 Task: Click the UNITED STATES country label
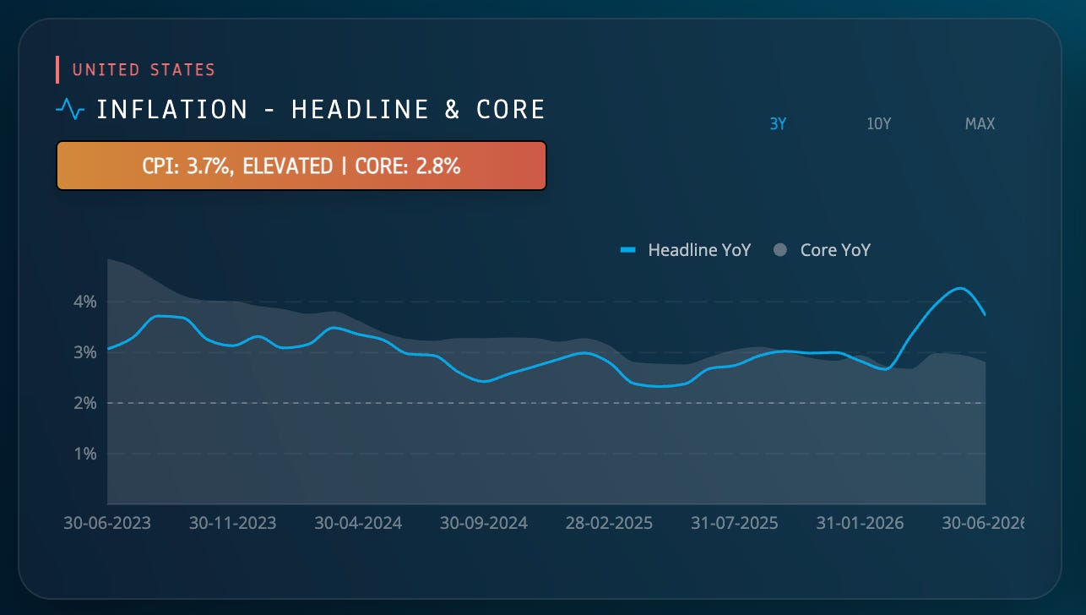coord(144,70)
